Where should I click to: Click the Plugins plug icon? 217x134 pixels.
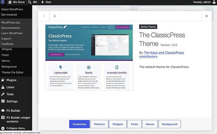3,80
